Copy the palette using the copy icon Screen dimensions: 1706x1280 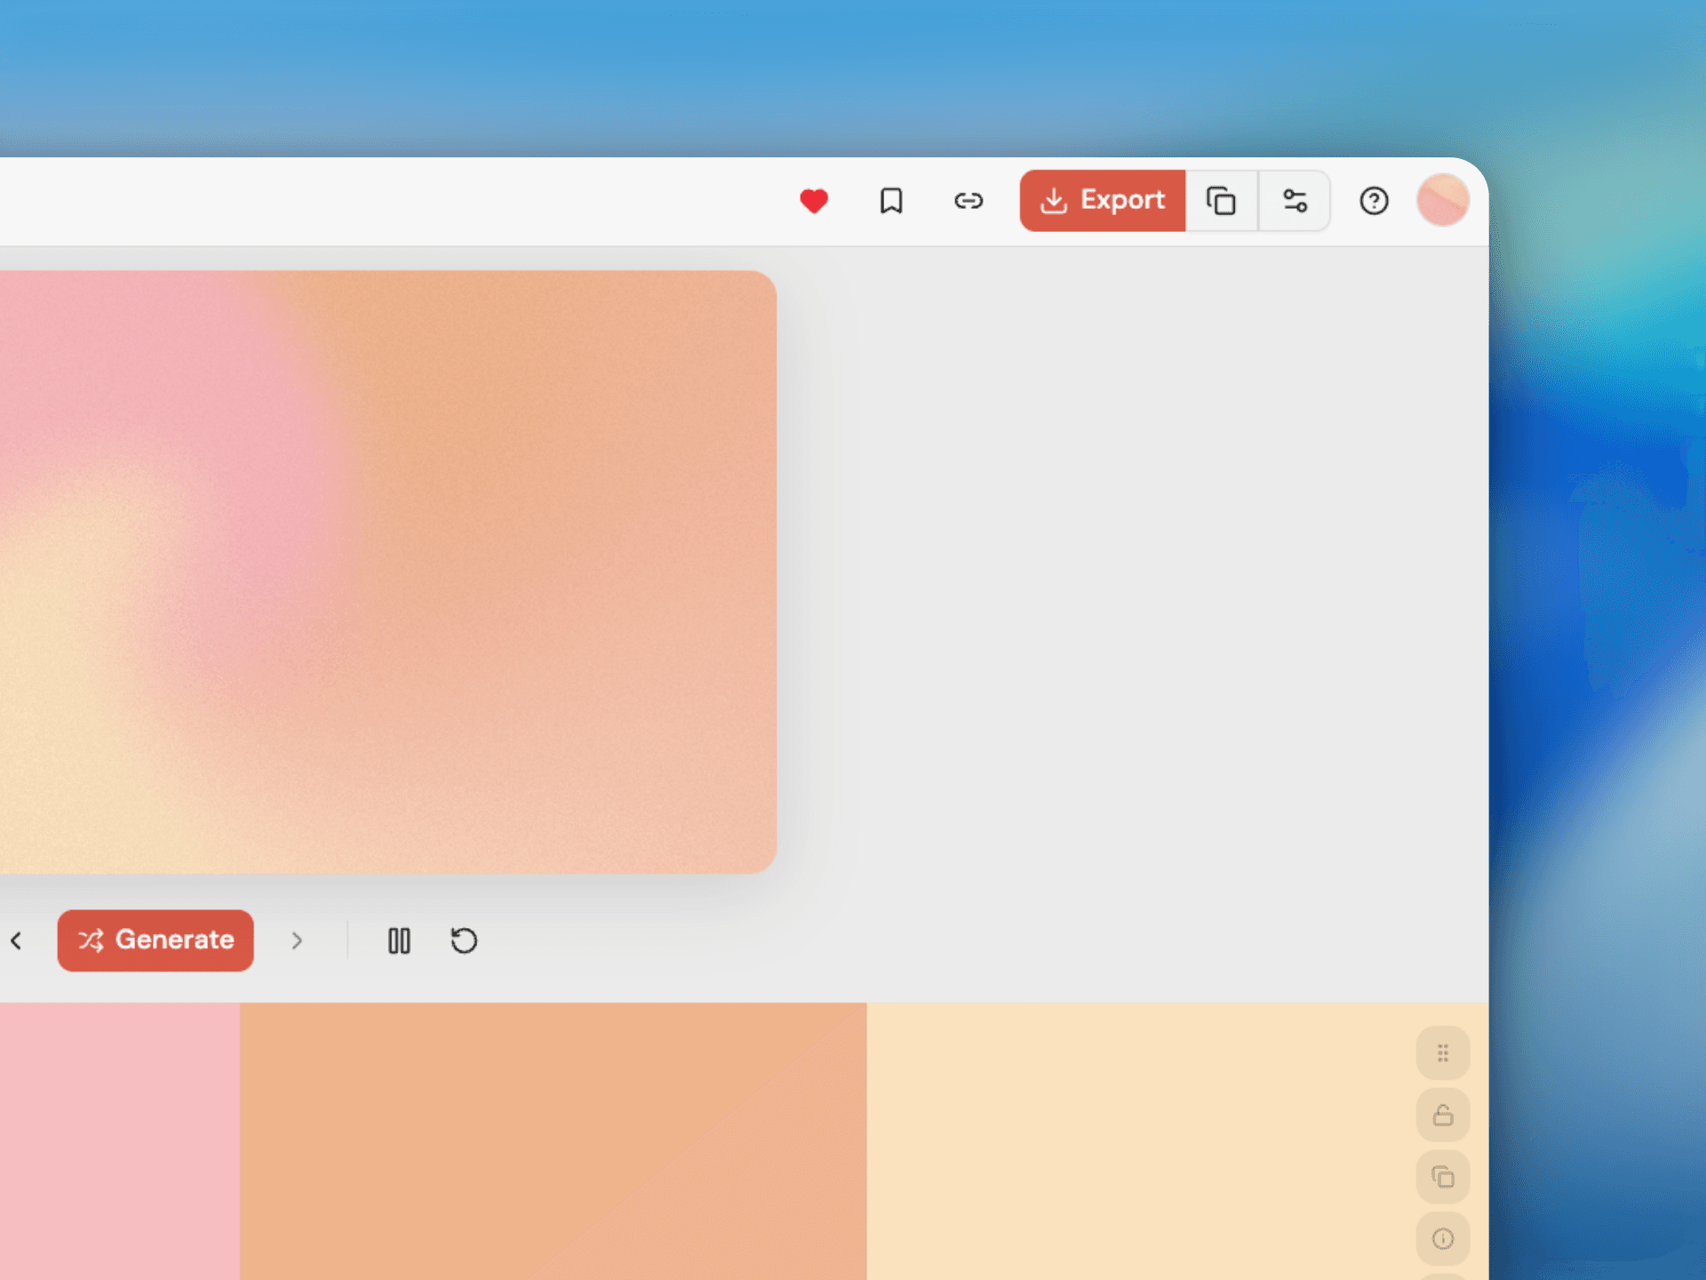point(1222,201)
